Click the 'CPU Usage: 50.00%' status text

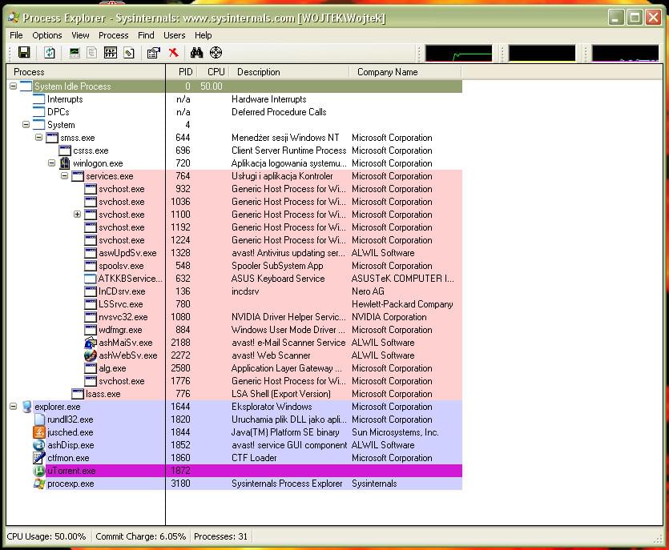coord(46,536)
